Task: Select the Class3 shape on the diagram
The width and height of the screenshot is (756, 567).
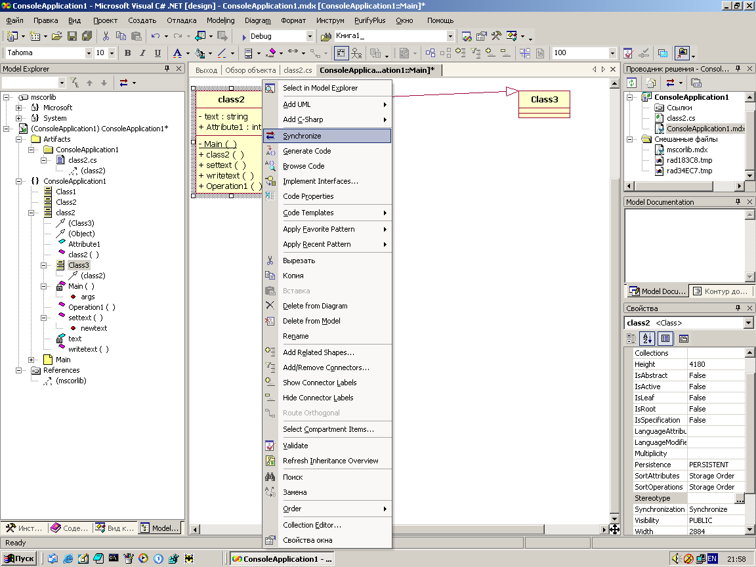Action: click(x=544, y=100)
